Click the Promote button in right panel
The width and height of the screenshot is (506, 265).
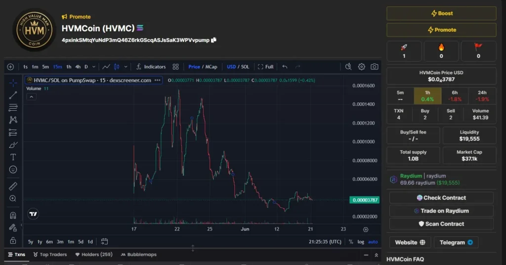pos(441,30)
